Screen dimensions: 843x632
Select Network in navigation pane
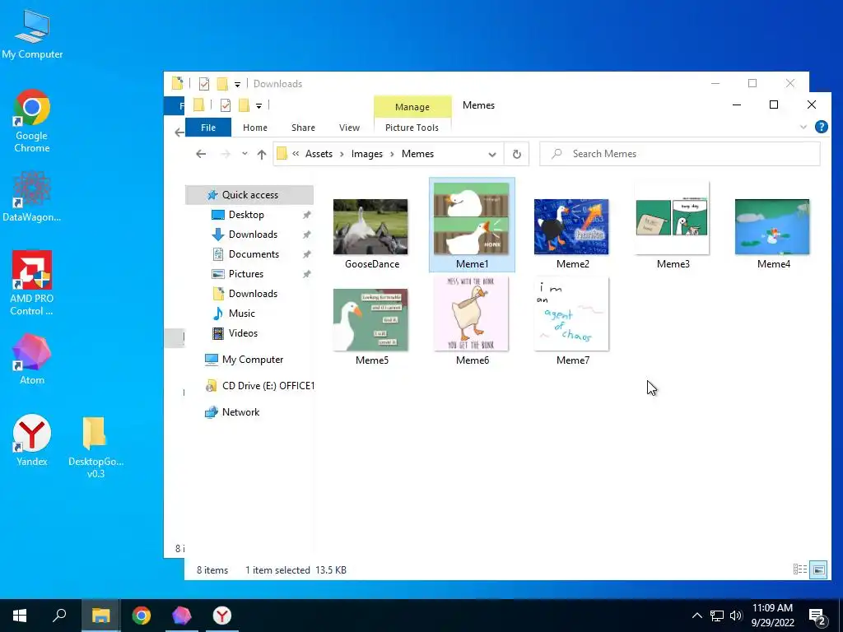click(240, 412)
